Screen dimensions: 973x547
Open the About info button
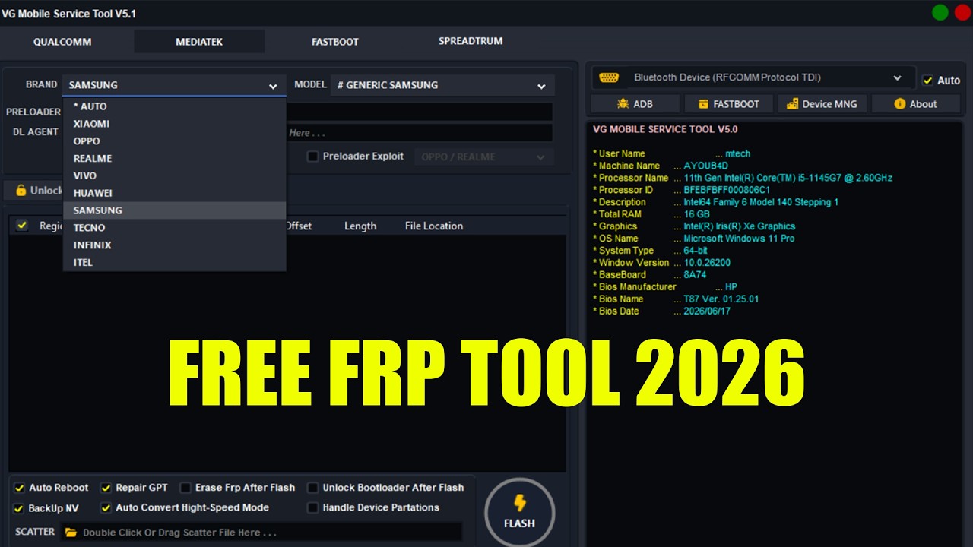point(915,104)
